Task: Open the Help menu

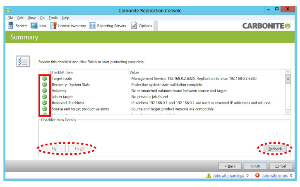Action: pyautogui.click(x=65, y=18)
